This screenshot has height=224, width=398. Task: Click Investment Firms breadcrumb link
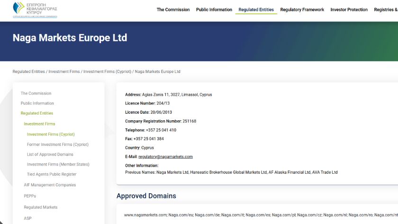tap(64, 72)
